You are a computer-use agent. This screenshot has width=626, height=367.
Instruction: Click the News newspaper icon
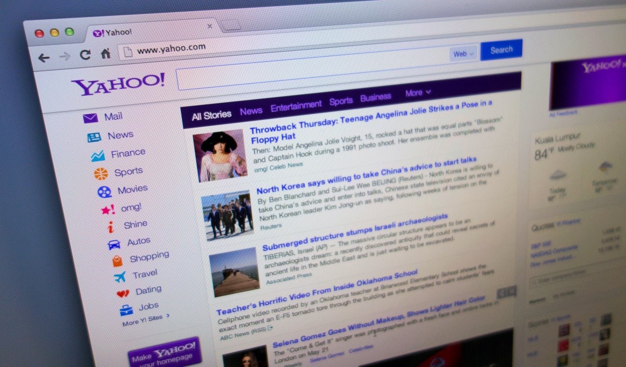point(94,137)
